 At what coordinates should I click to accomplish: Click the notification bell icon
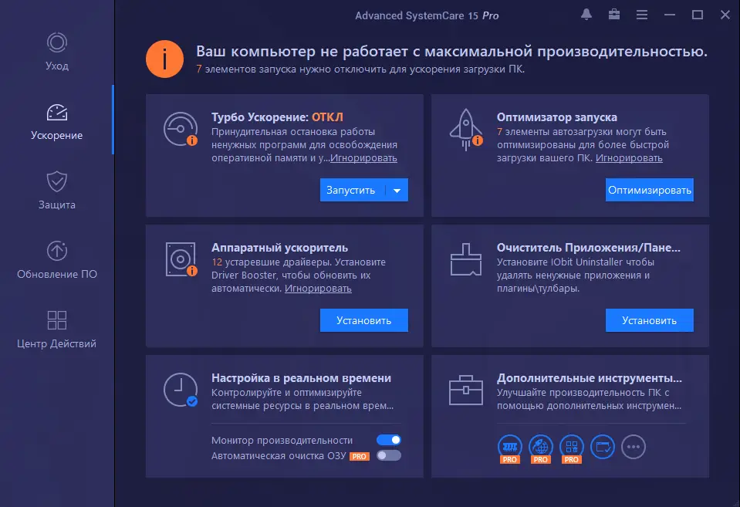(x=586, y=15)
